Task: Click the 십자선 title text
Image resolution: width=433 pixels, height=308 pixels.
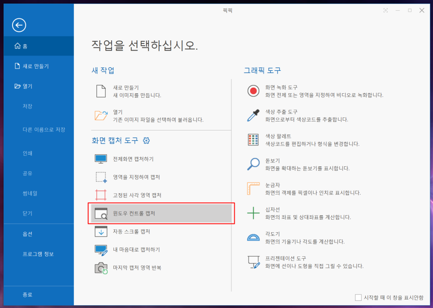Action: (273, 209)
